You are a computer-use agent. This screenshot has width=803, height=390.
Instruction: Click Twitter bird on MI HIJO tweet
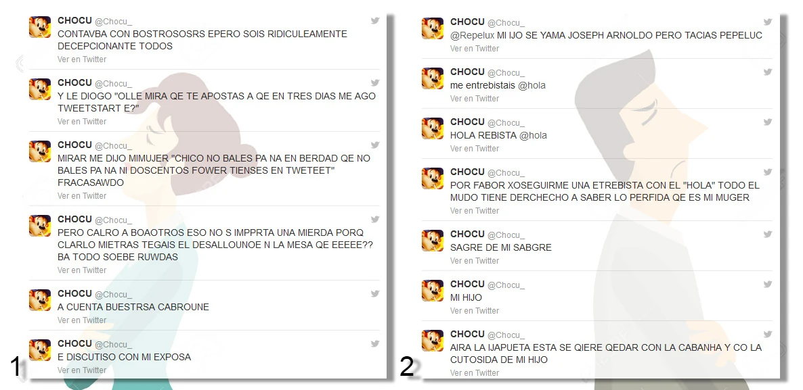tap(768, 284)
